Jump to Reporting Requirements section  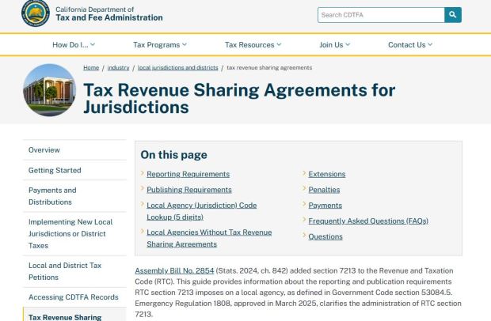tap(188, 174)
